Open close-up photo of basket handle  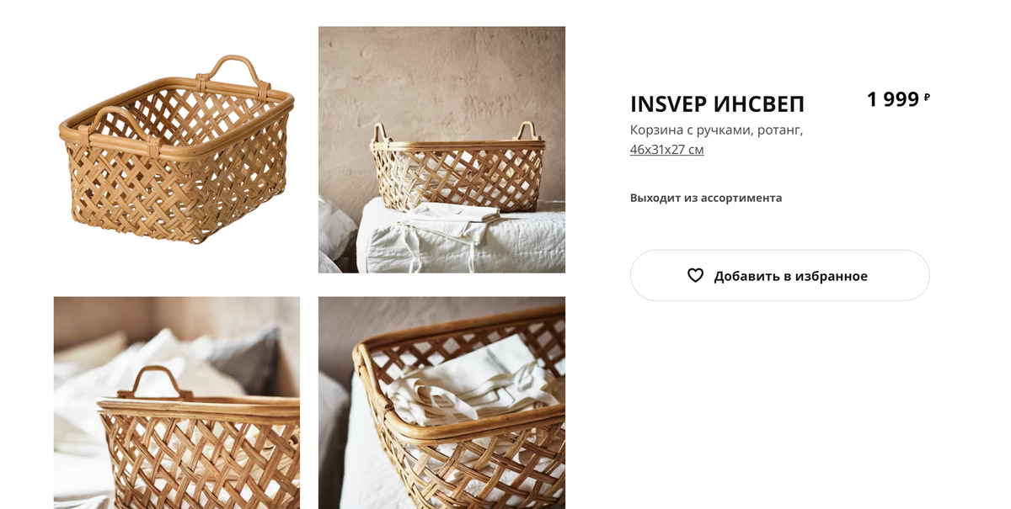177,402
